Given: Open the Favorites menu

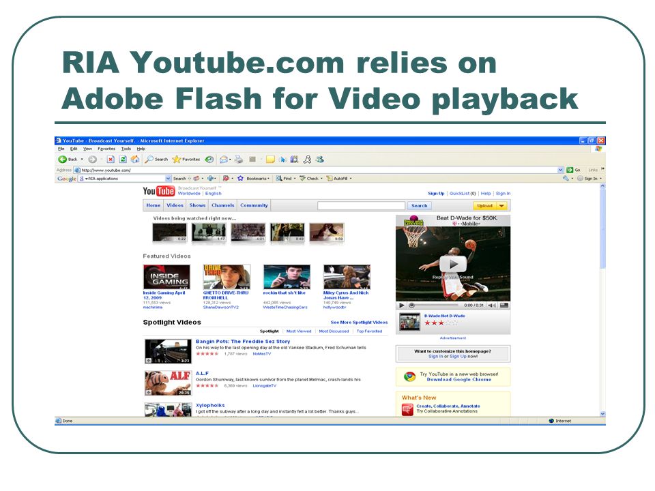Looking at the screenshot, I should click(x=106, y=149).
